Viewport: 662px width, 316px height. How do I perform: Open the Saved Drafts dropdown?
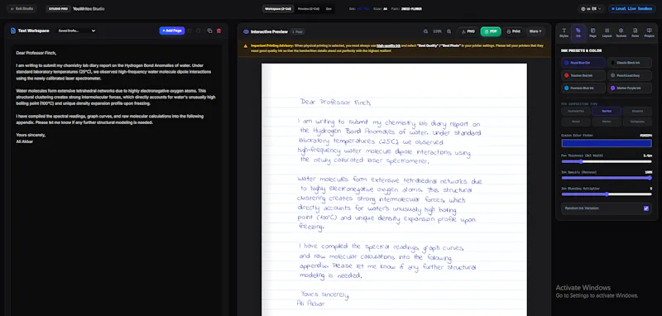(x=77, y=31)
